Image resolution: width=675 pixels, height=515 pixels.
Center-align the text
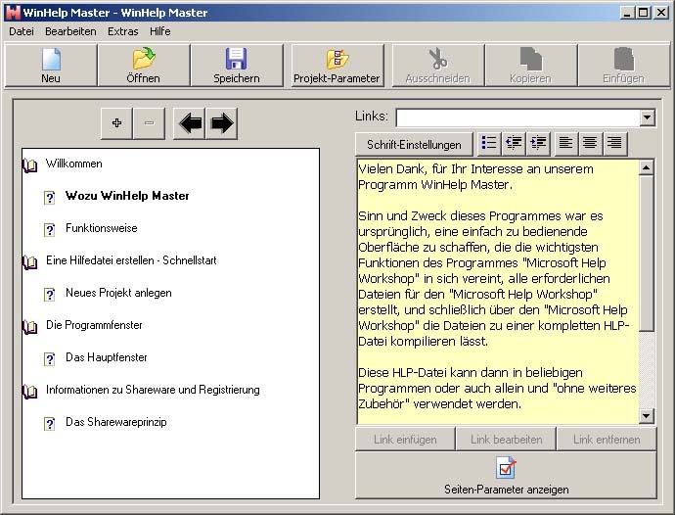[x=590, y=144]
